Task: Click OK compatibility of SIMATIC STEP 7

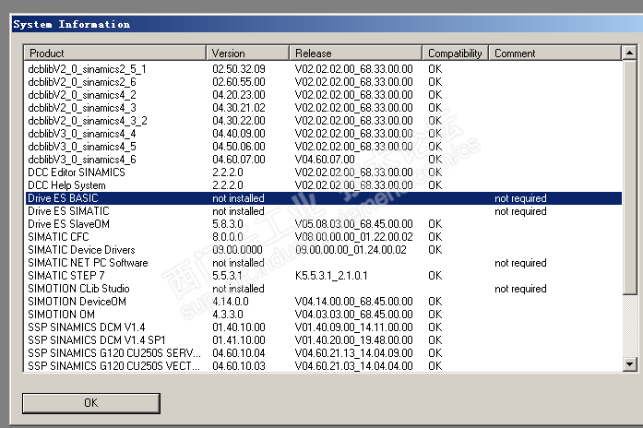Action: tap(435, 276)
